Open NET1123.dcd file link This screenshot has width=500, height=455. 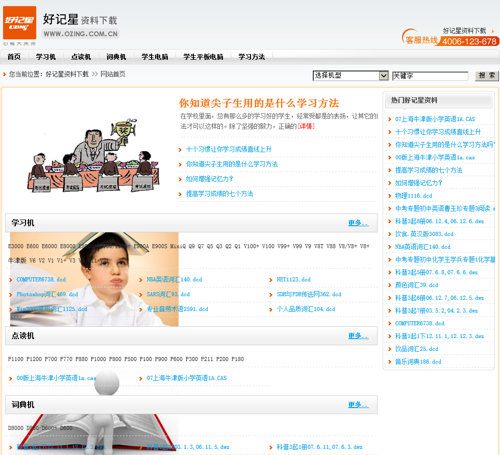point(293,279)
